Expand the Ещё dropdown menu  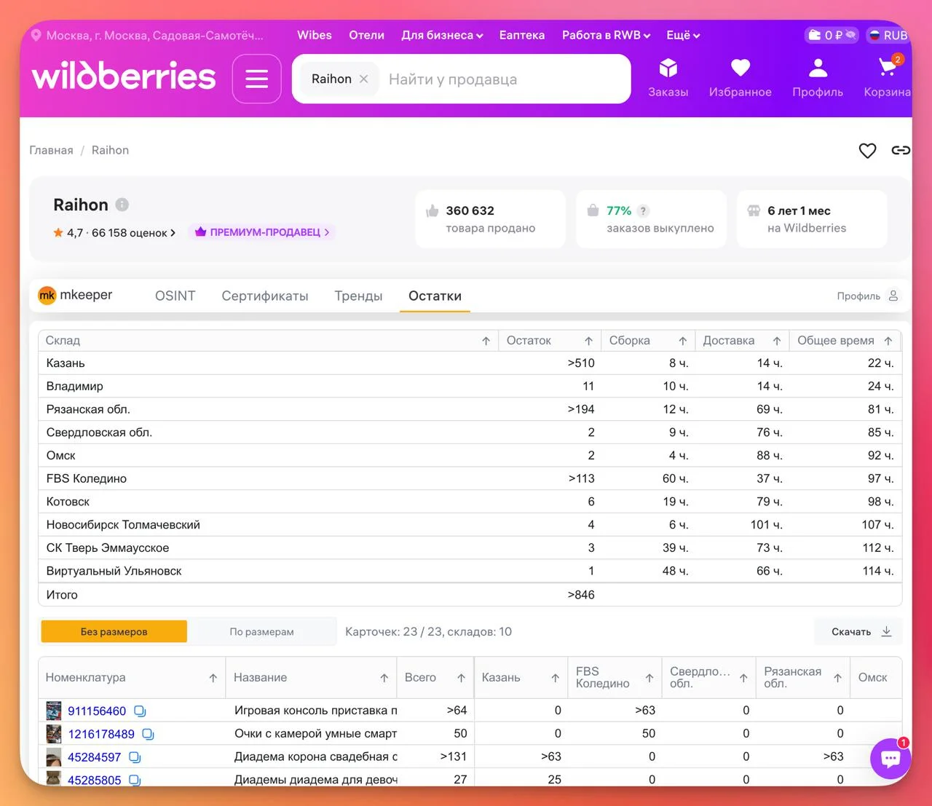683,35
